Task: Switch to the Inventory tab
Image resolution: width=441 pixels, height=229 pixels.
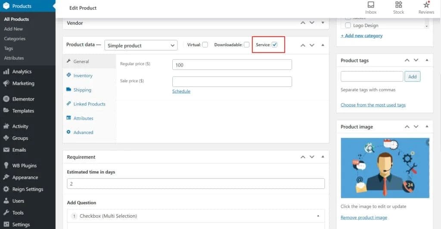Action: (83, 76)
